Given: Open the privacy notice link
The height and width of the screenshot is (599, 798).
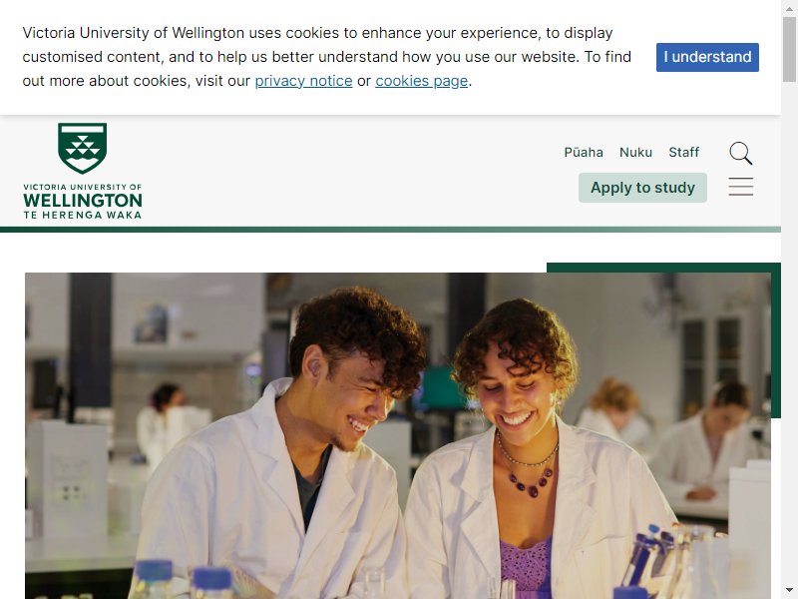Looking at the screenshot, I should pyautogui.click(x=303, y=81).
